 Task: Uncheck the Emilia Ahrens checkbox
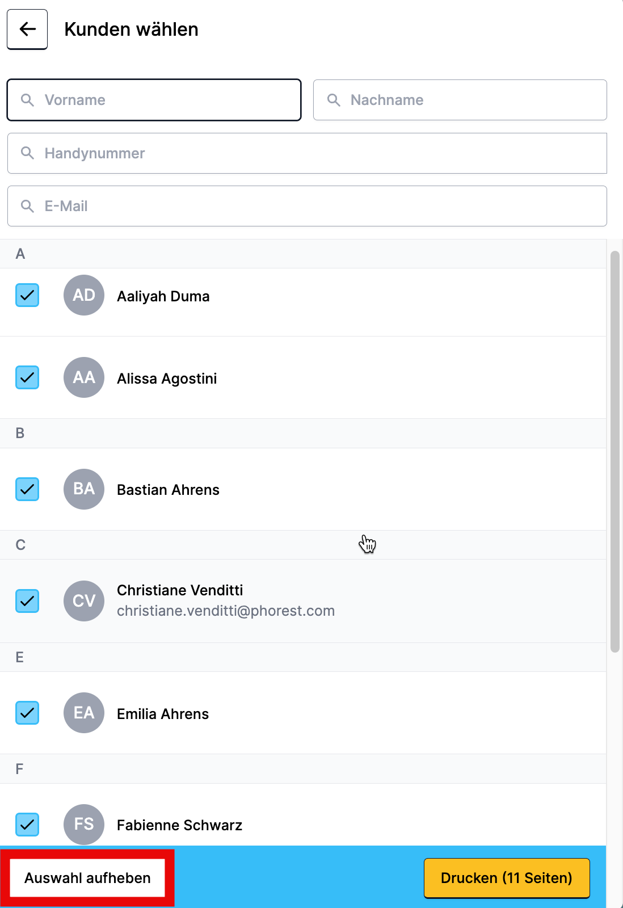tap(27, 713)
